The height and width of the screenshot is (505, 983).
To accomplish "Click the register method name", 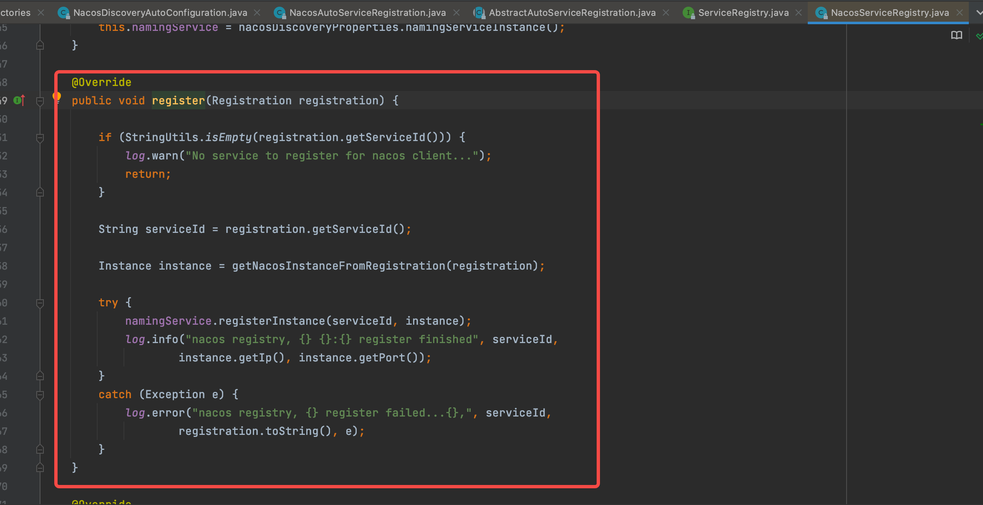I will (x=179, y=101).
